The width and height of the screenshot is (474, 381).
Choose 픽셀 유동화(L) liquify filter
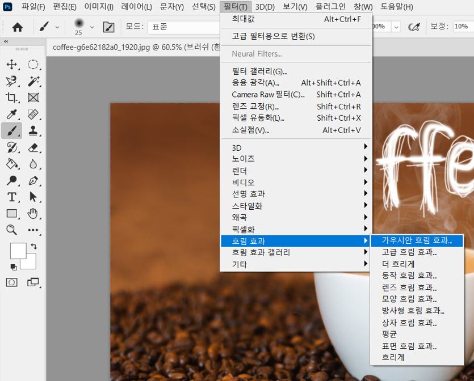[296, 118]
